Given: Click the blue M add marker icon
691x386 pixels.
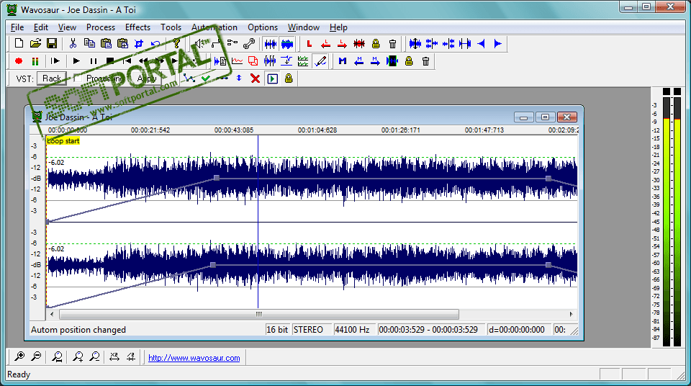Looking at the screenshot, I should (x=343, y=61).
